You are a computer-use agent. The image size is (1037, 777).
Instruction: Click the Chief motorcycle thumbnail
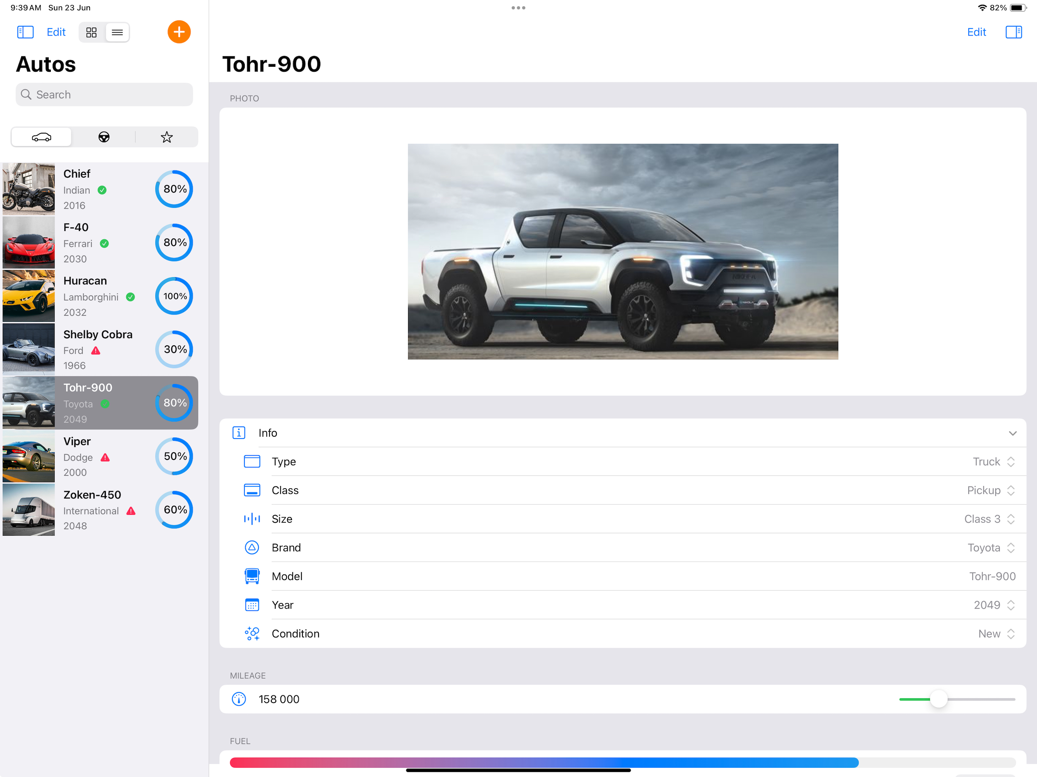click(x=28, y=189)
